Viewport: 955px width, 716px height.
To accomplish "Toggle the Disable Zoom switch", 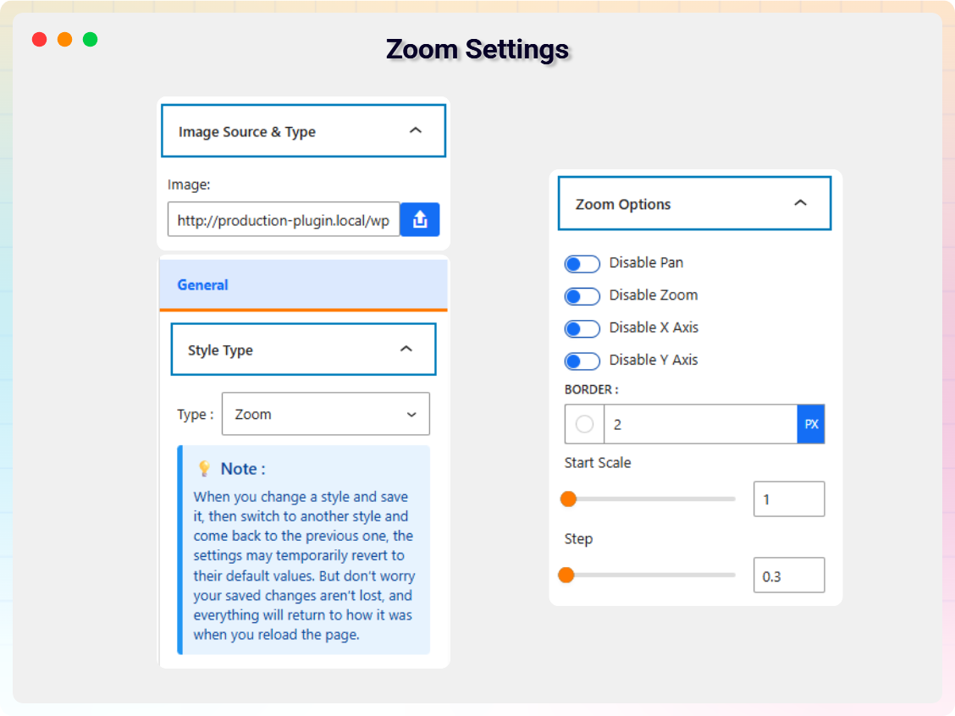I will coord(582,296).
